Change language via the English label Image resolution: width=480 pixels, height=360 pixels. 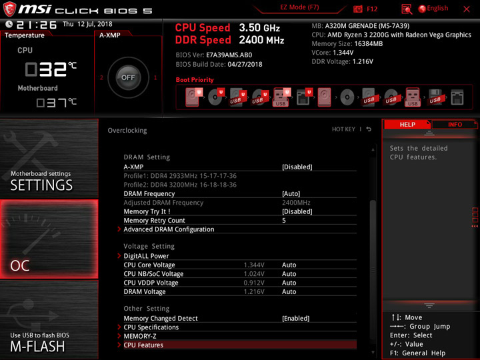[437, 8]
